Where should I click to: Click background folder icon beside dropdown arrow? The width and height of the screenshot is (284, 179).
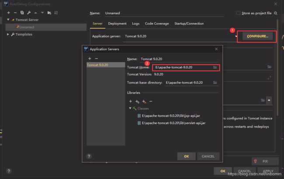pos(263,100)
